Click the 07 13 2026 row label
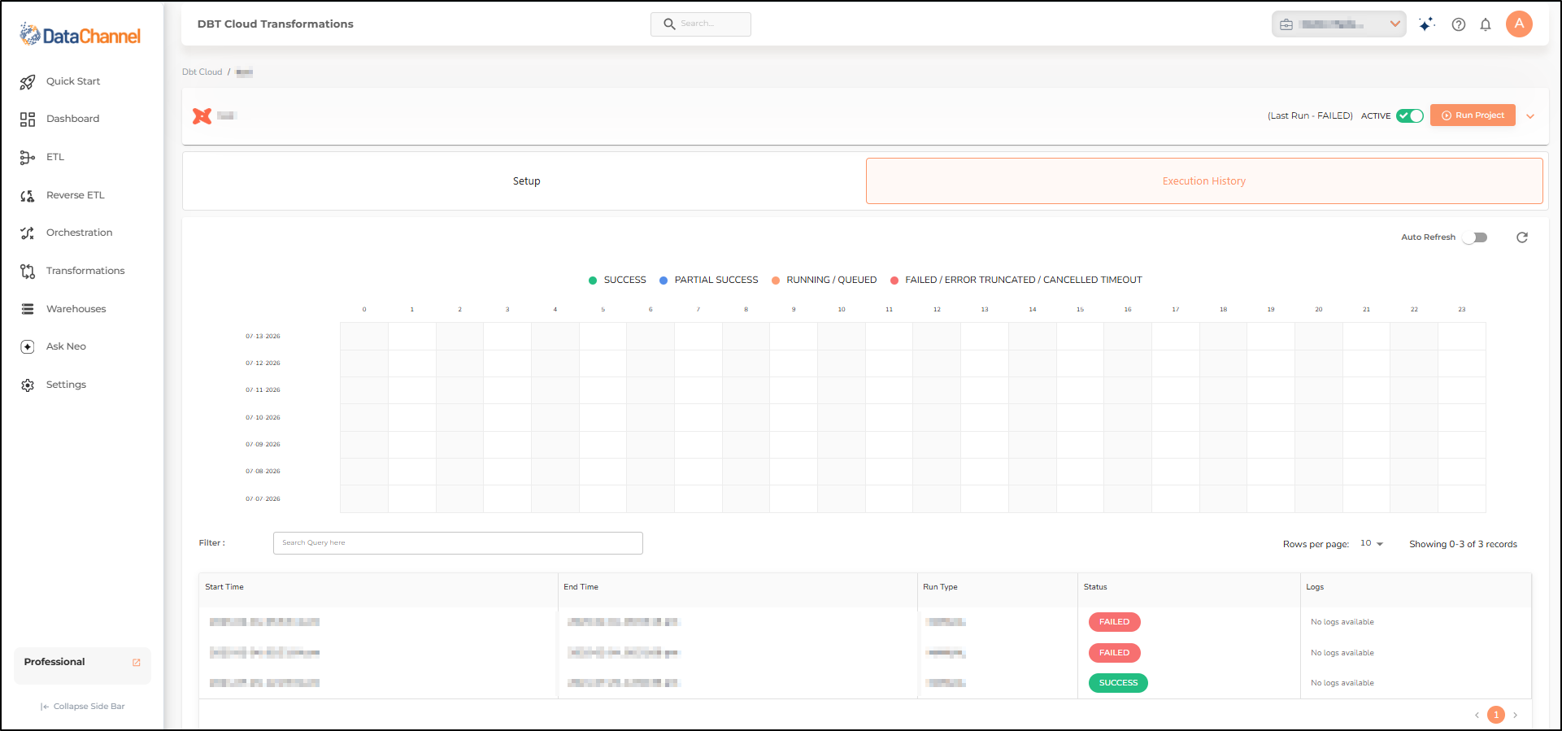 click(263, 337)
